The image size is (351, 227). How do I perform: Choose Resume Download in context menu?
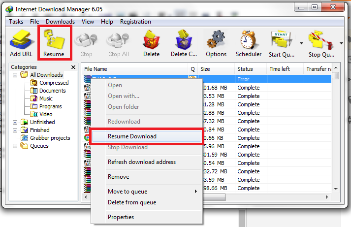[146, 136]
